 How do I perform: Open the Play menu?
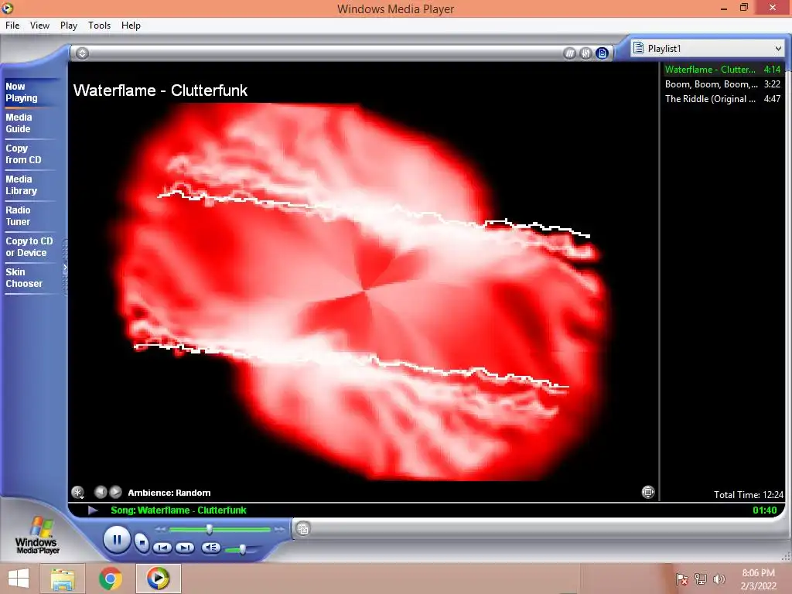[x=69, y=26]
